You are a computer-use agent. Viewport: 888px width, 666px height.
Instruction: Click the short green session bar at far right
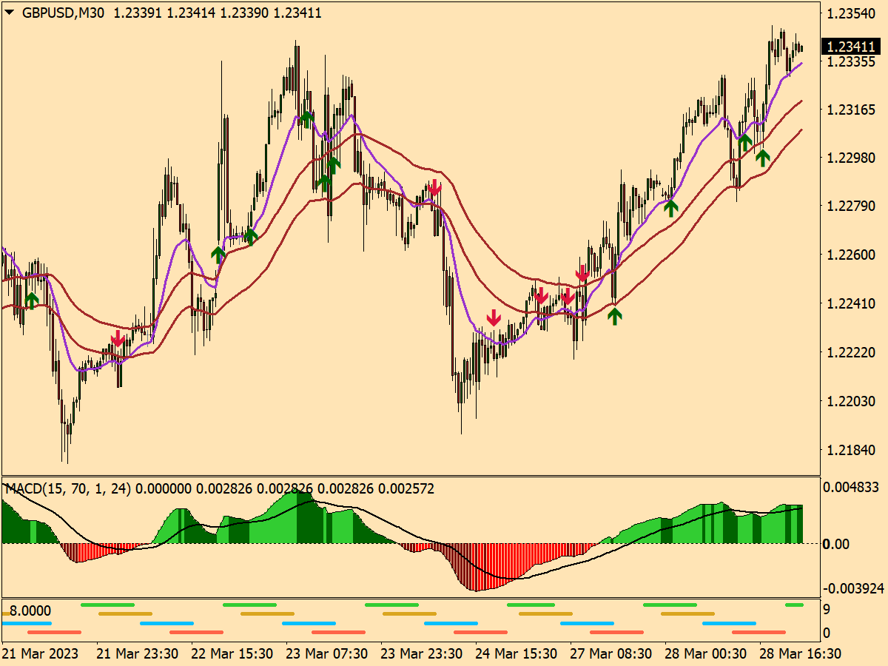794,605
